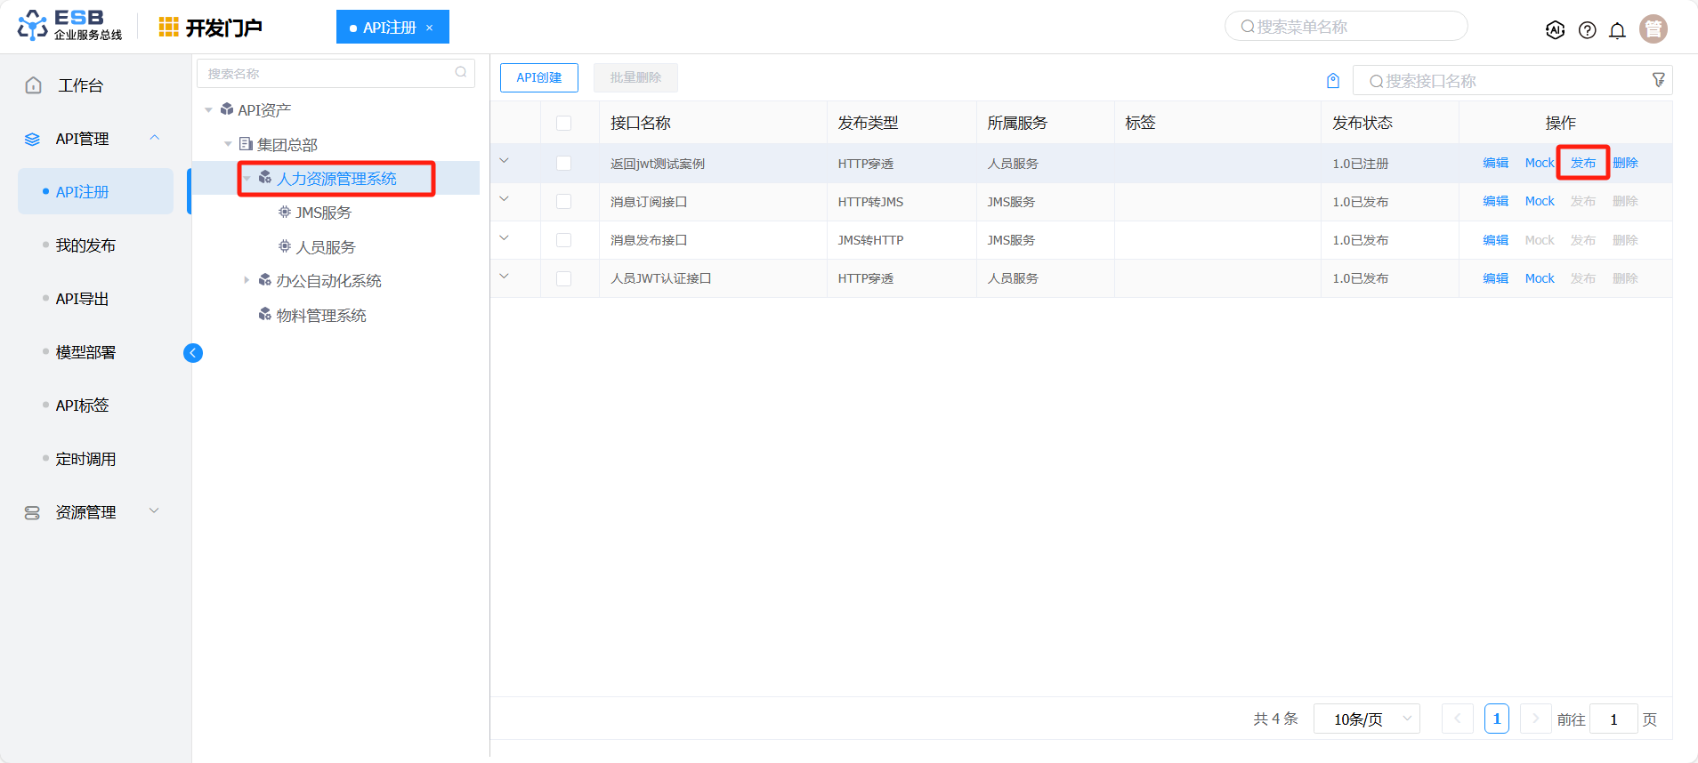Select API导出 from the sidebar
Image resolution: width=1698 pixels, height=763 pixels.
click(x=82, y=299)
